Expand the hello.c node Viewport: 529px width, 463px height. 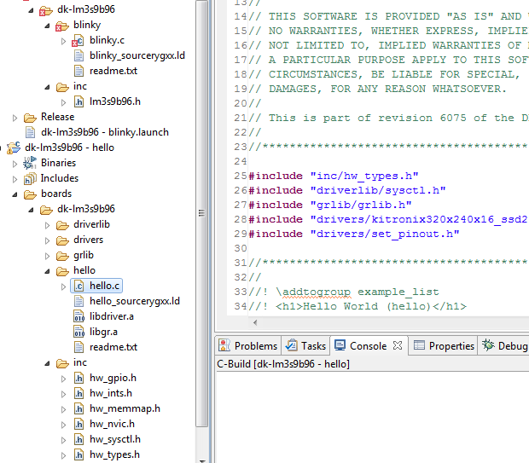pos(63,286)
